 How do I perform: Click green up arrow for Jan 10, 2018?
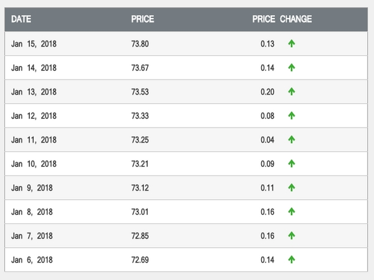[x=291, y=164]
